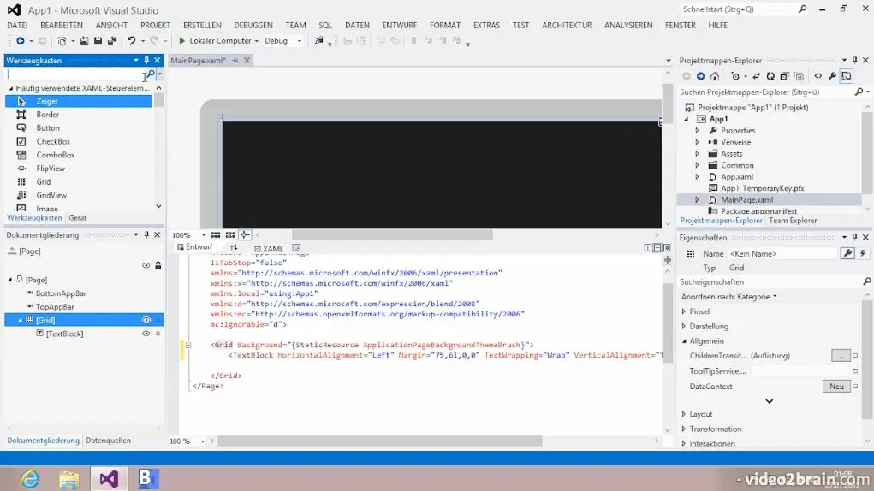Collapse all in Projektmappen-Explorer toolbar
The height and width of the screenshot is (491, 874).
click(784, 76)
